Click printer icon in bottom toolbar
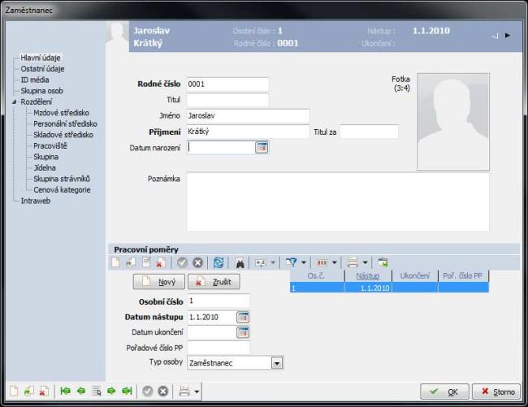 tap(184, 392)
